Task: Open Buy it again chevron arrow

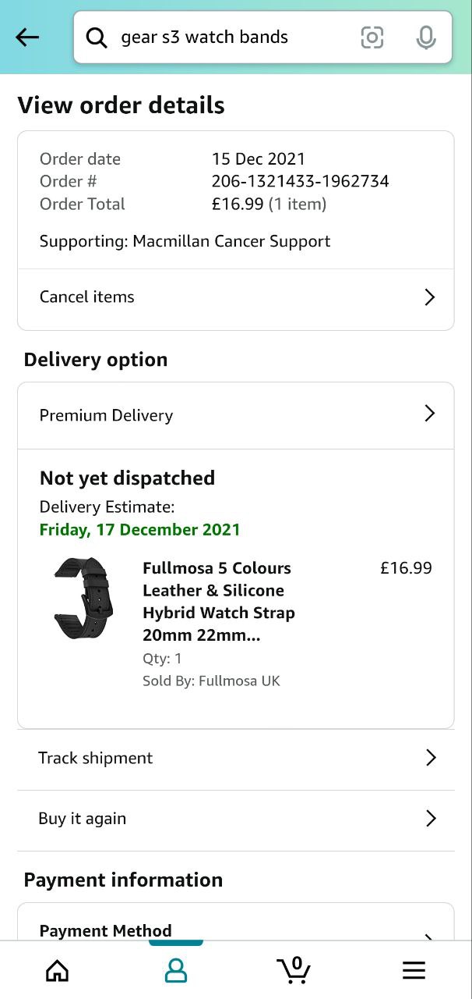Action: pyautogui.click(x=431, y=818)
